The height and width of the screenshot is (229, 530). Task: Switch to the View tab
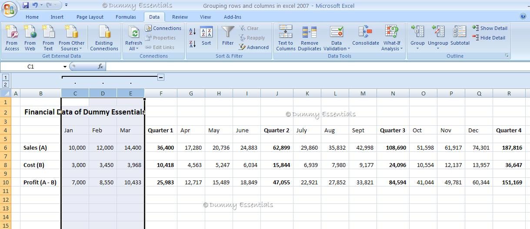pos(205,17)
